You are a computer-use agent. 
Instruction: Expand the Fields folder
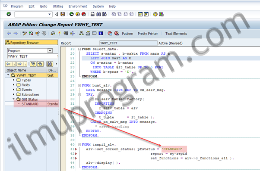[13, 85]
